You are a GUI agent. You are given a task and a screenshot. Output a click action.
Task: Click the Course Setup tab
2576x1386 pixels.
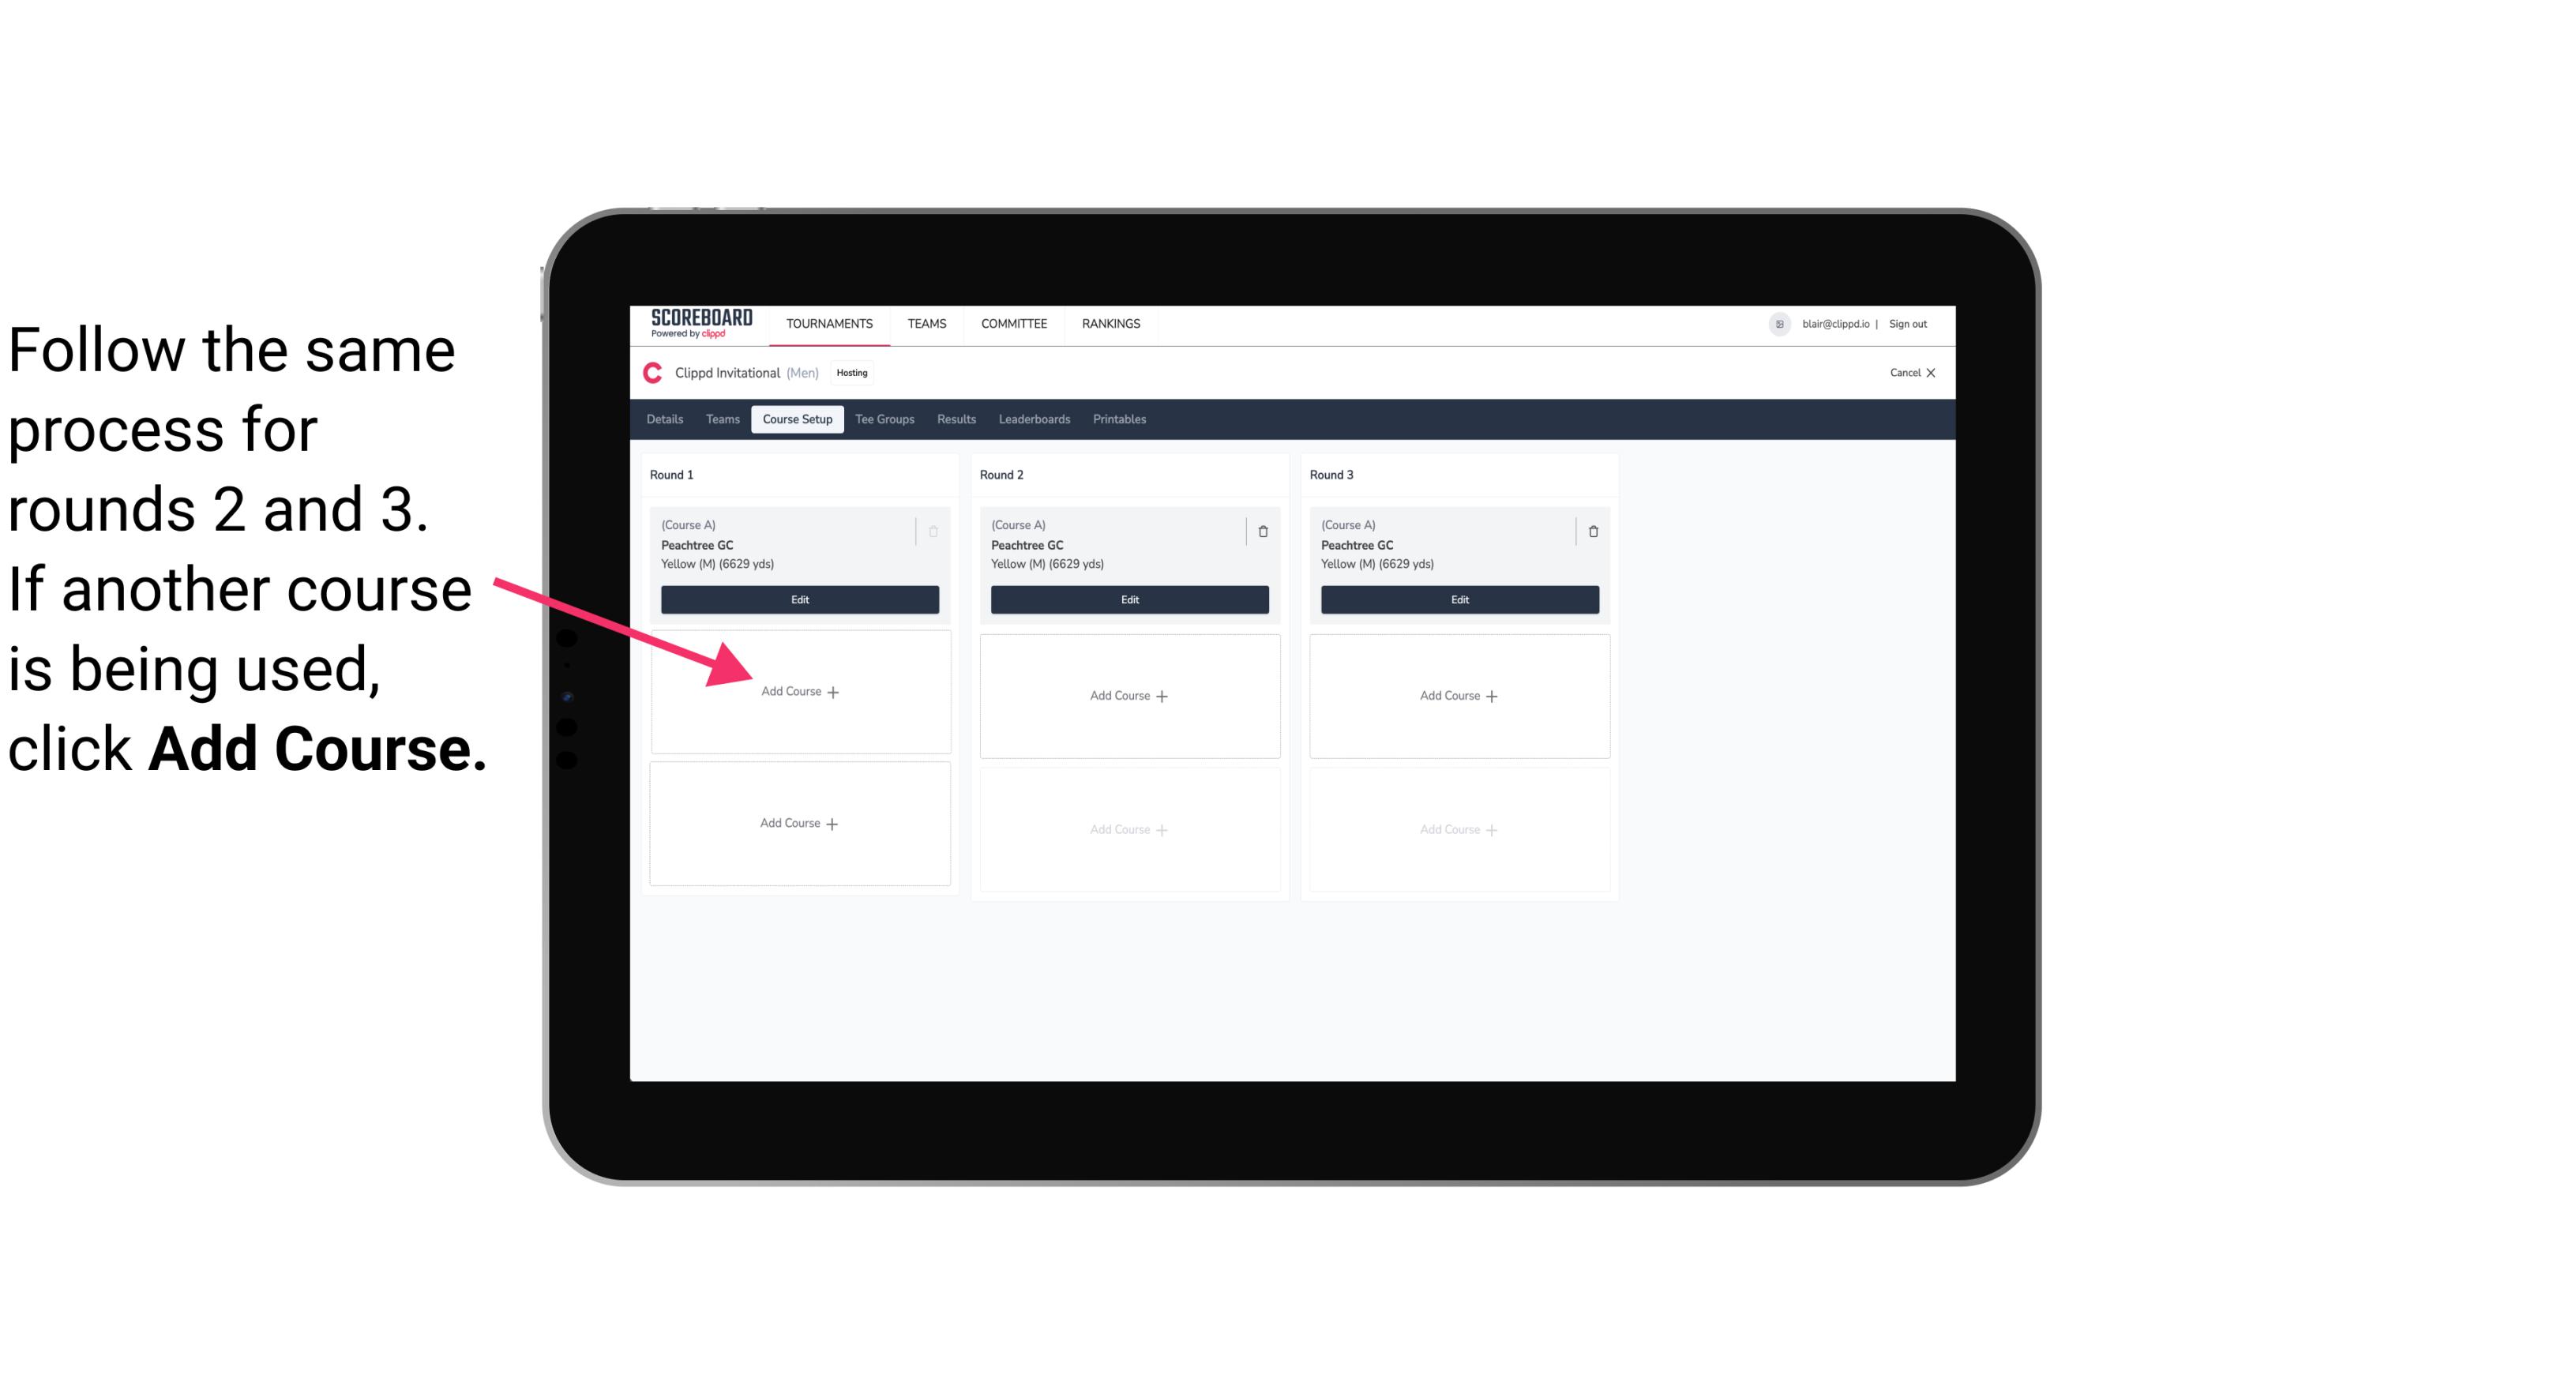click(x=795, y=419)
